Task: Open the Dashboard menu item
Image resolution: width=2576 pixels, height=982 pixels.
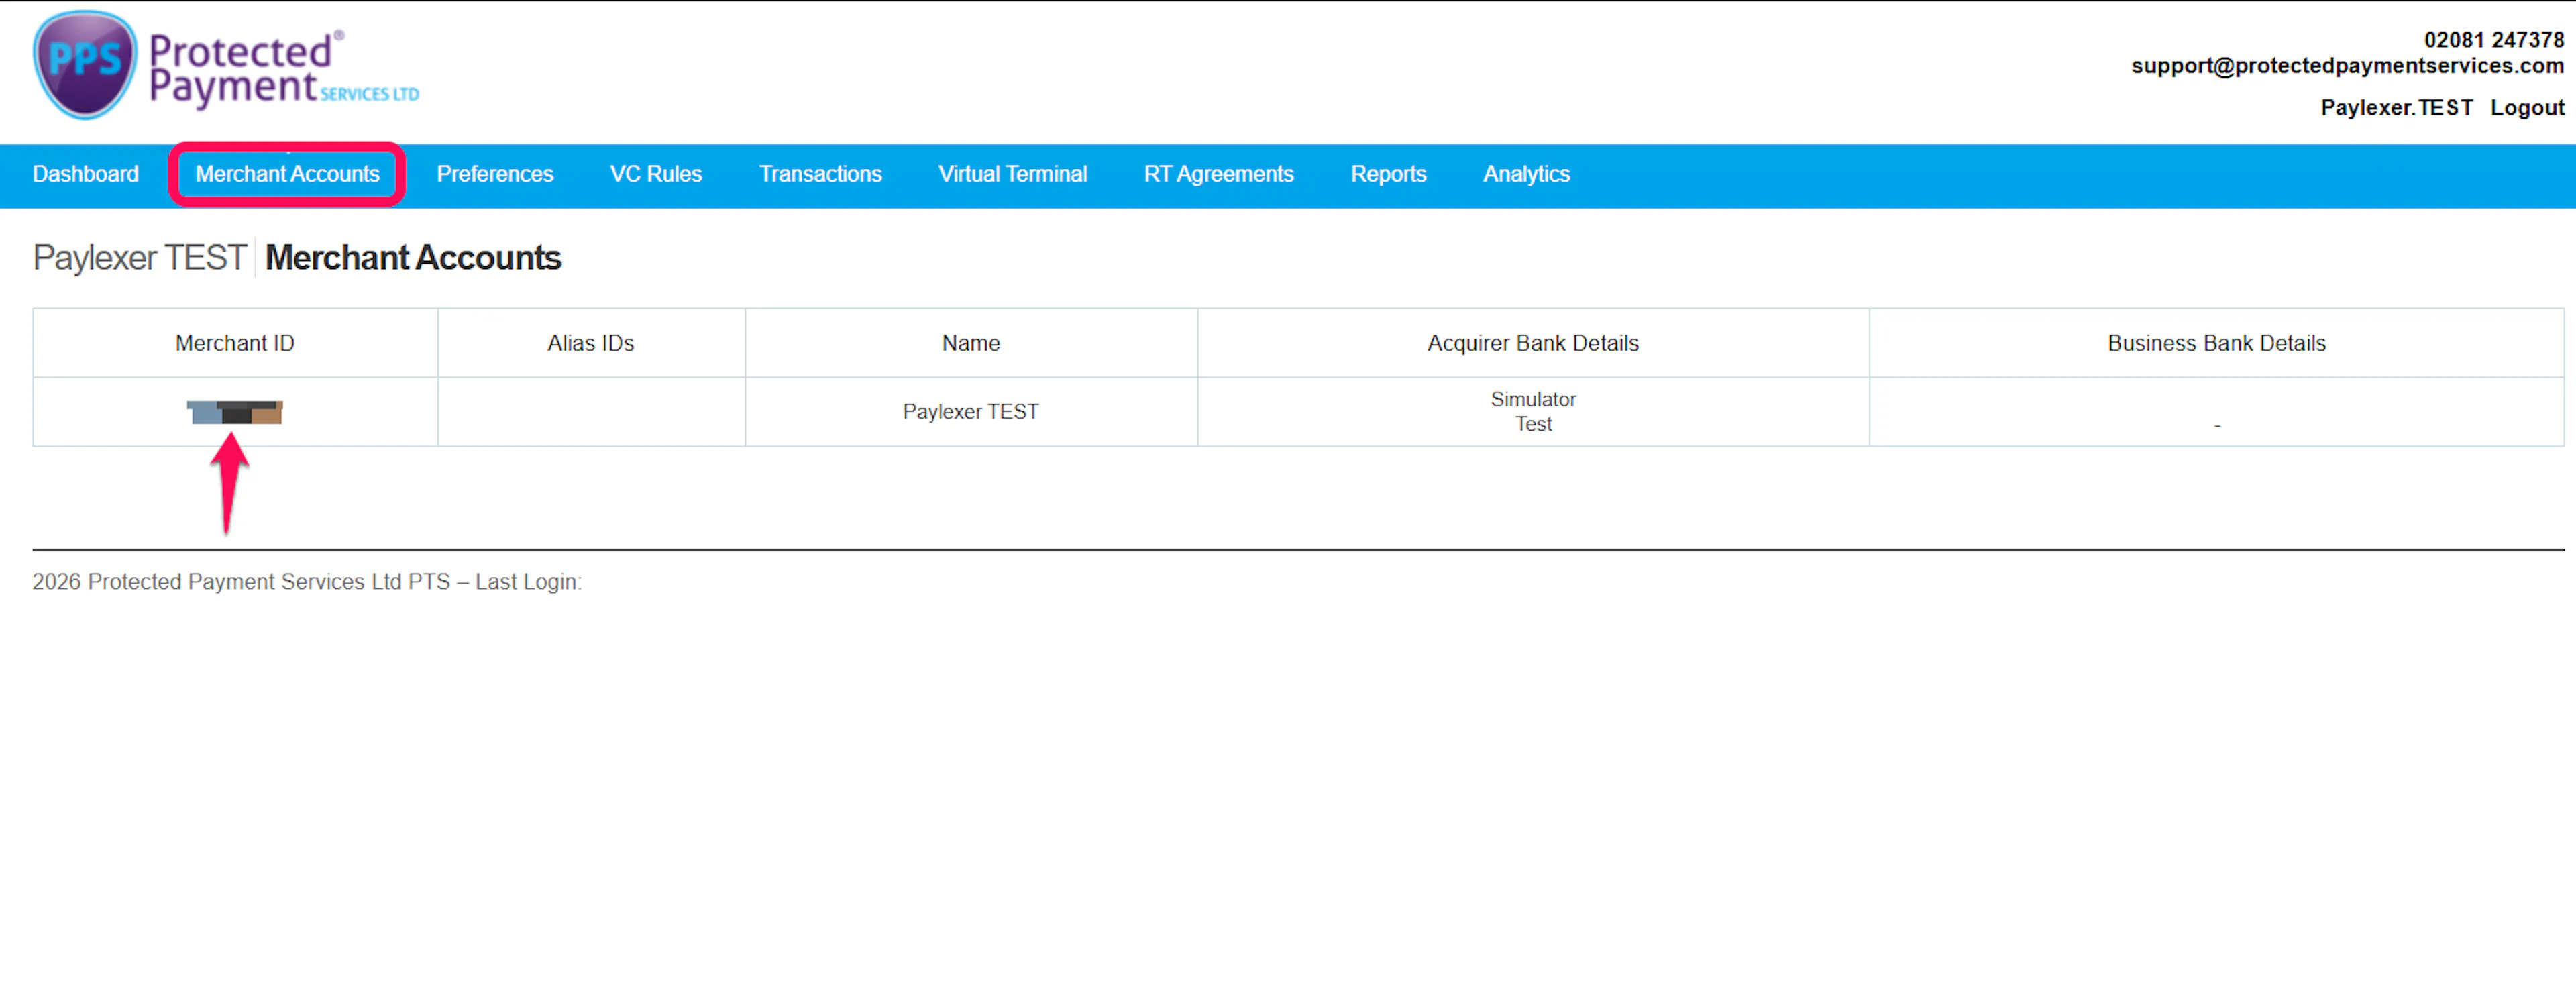Action: click(86, 174)
